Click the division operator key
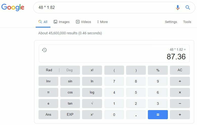The image size is (197, 125). 180,81
